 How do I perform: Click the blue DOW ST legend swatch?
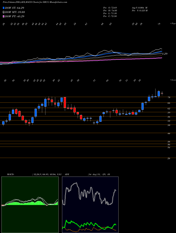click(x=4, y=8)
